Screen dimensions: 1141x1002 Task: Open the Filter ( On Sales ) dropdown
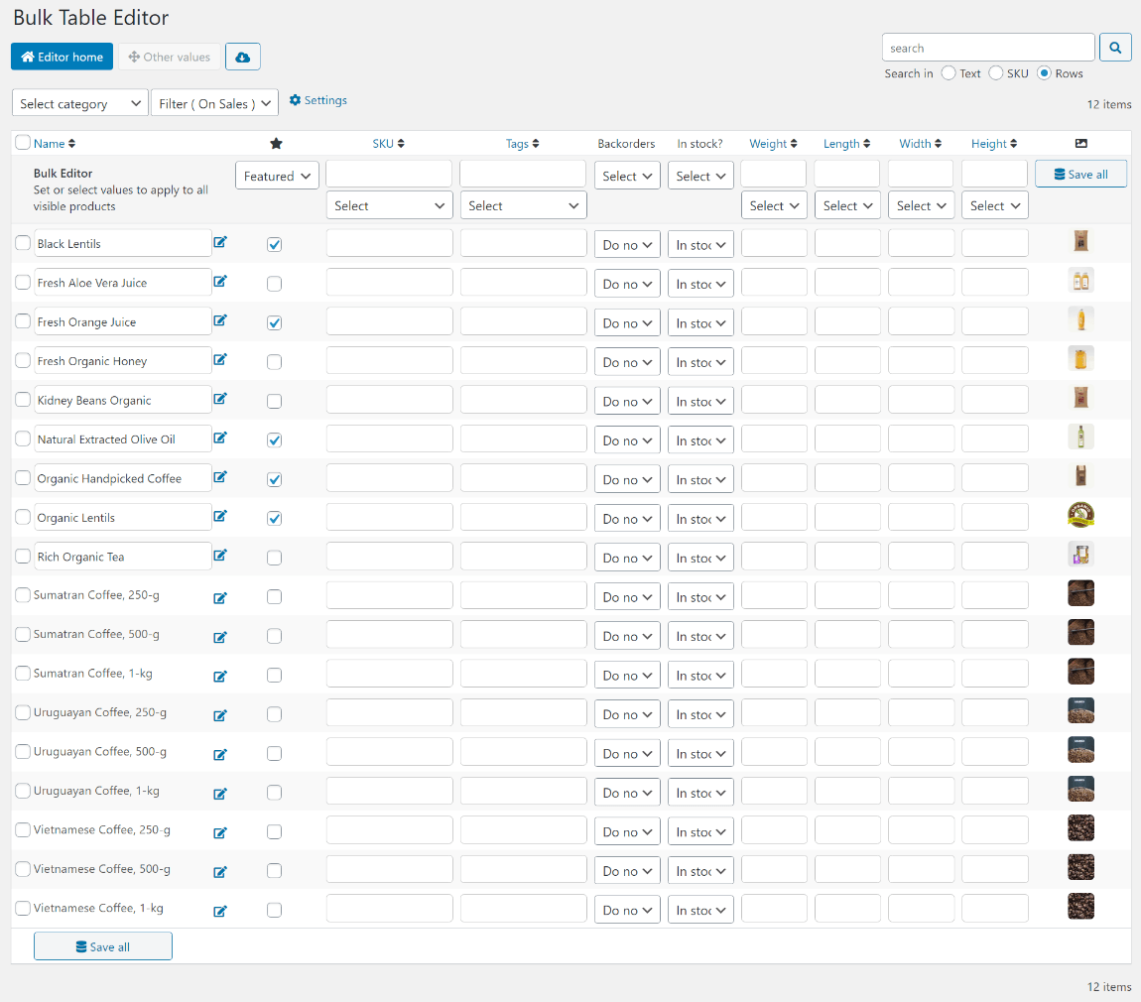click(x=214, y=103)
